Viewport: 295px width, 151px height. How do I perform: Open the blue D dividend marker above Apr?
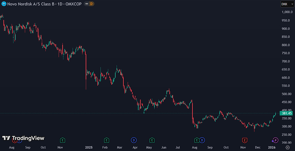tap(134, 140)
